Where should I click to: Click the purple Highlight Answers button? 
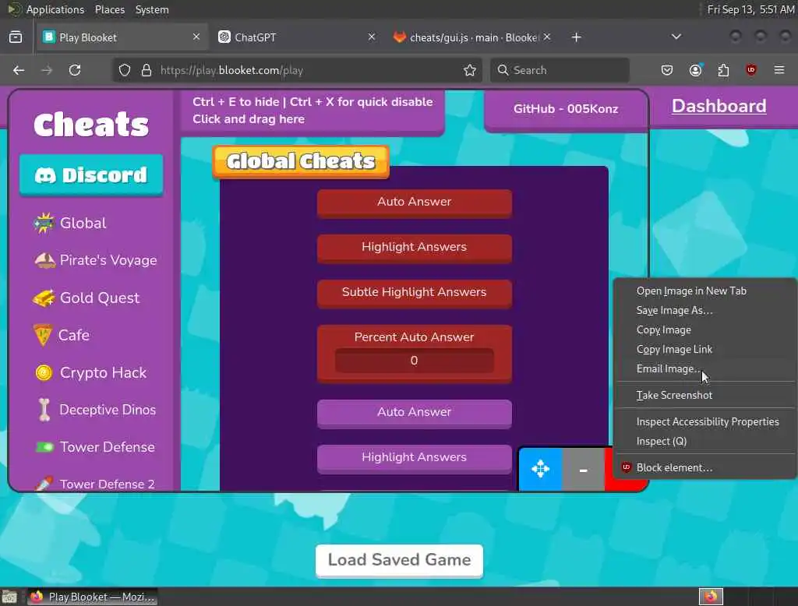pyautogui.click(x=415, y=459)
